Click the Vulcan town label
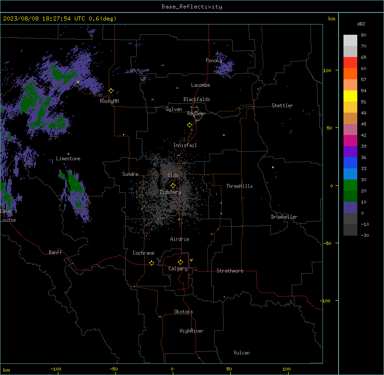This screenshot has height=375, width=384. click(242, 353)
